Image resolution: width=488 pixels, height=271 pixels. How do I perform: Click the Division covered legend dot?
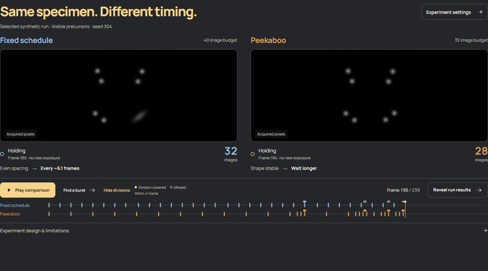coord(136,187)
